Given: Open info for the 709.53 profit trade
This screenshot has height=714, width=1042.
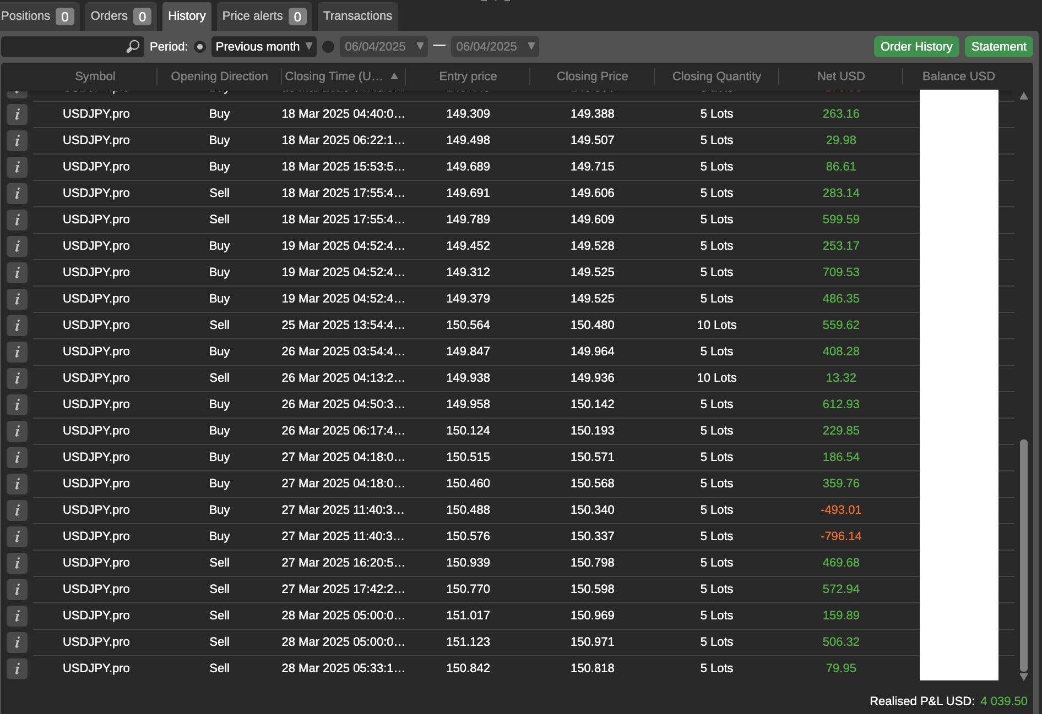Looking at the screenshot, I should tap(17, 272).
